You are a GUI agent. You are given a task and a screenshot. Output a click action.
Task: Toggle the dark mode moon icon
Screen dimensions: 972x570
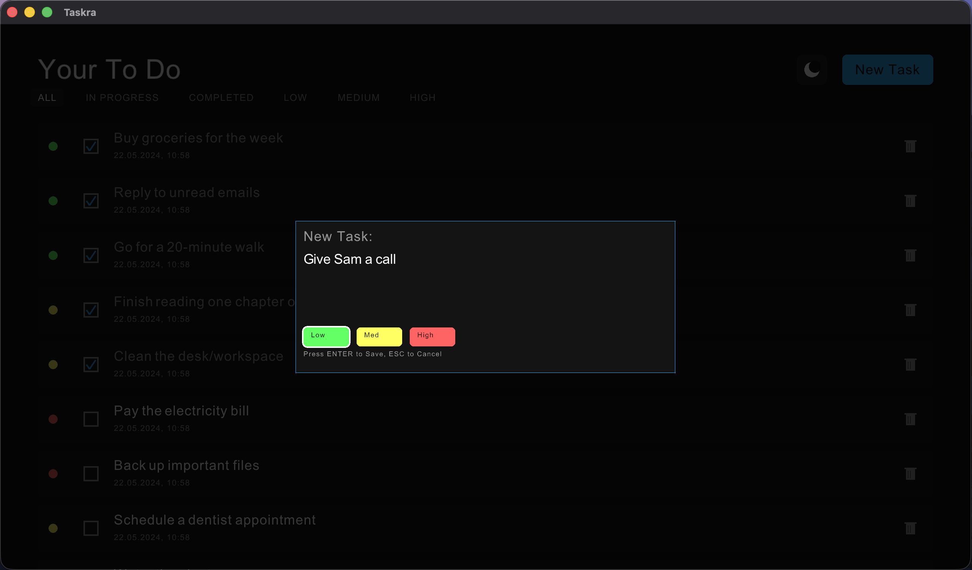812,70
